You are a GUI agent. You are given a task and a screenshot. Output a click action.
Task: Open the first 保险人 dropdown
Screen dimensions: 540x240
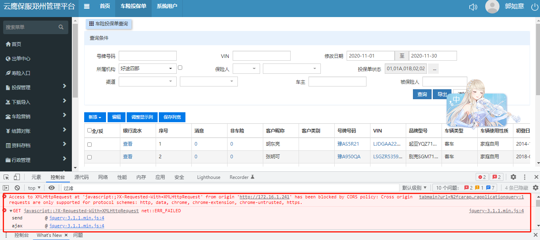[246, 69]
